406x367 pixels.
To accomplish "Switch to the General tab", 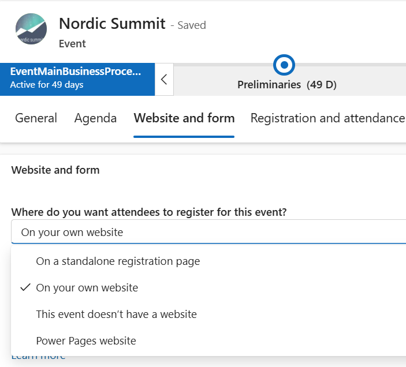I will coord(36,118).
